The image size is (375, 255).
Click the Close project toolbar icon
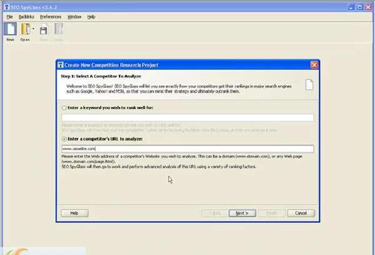pos(58,29)
